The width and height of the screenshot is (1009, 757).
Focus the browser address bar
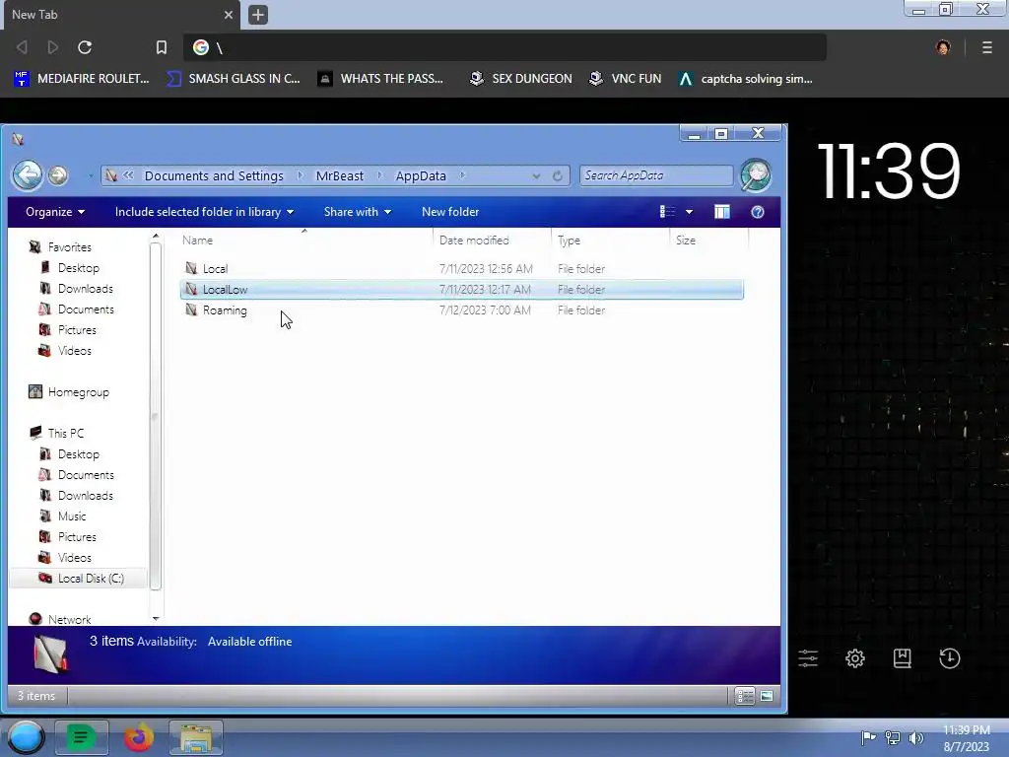(x=505, y=47)
